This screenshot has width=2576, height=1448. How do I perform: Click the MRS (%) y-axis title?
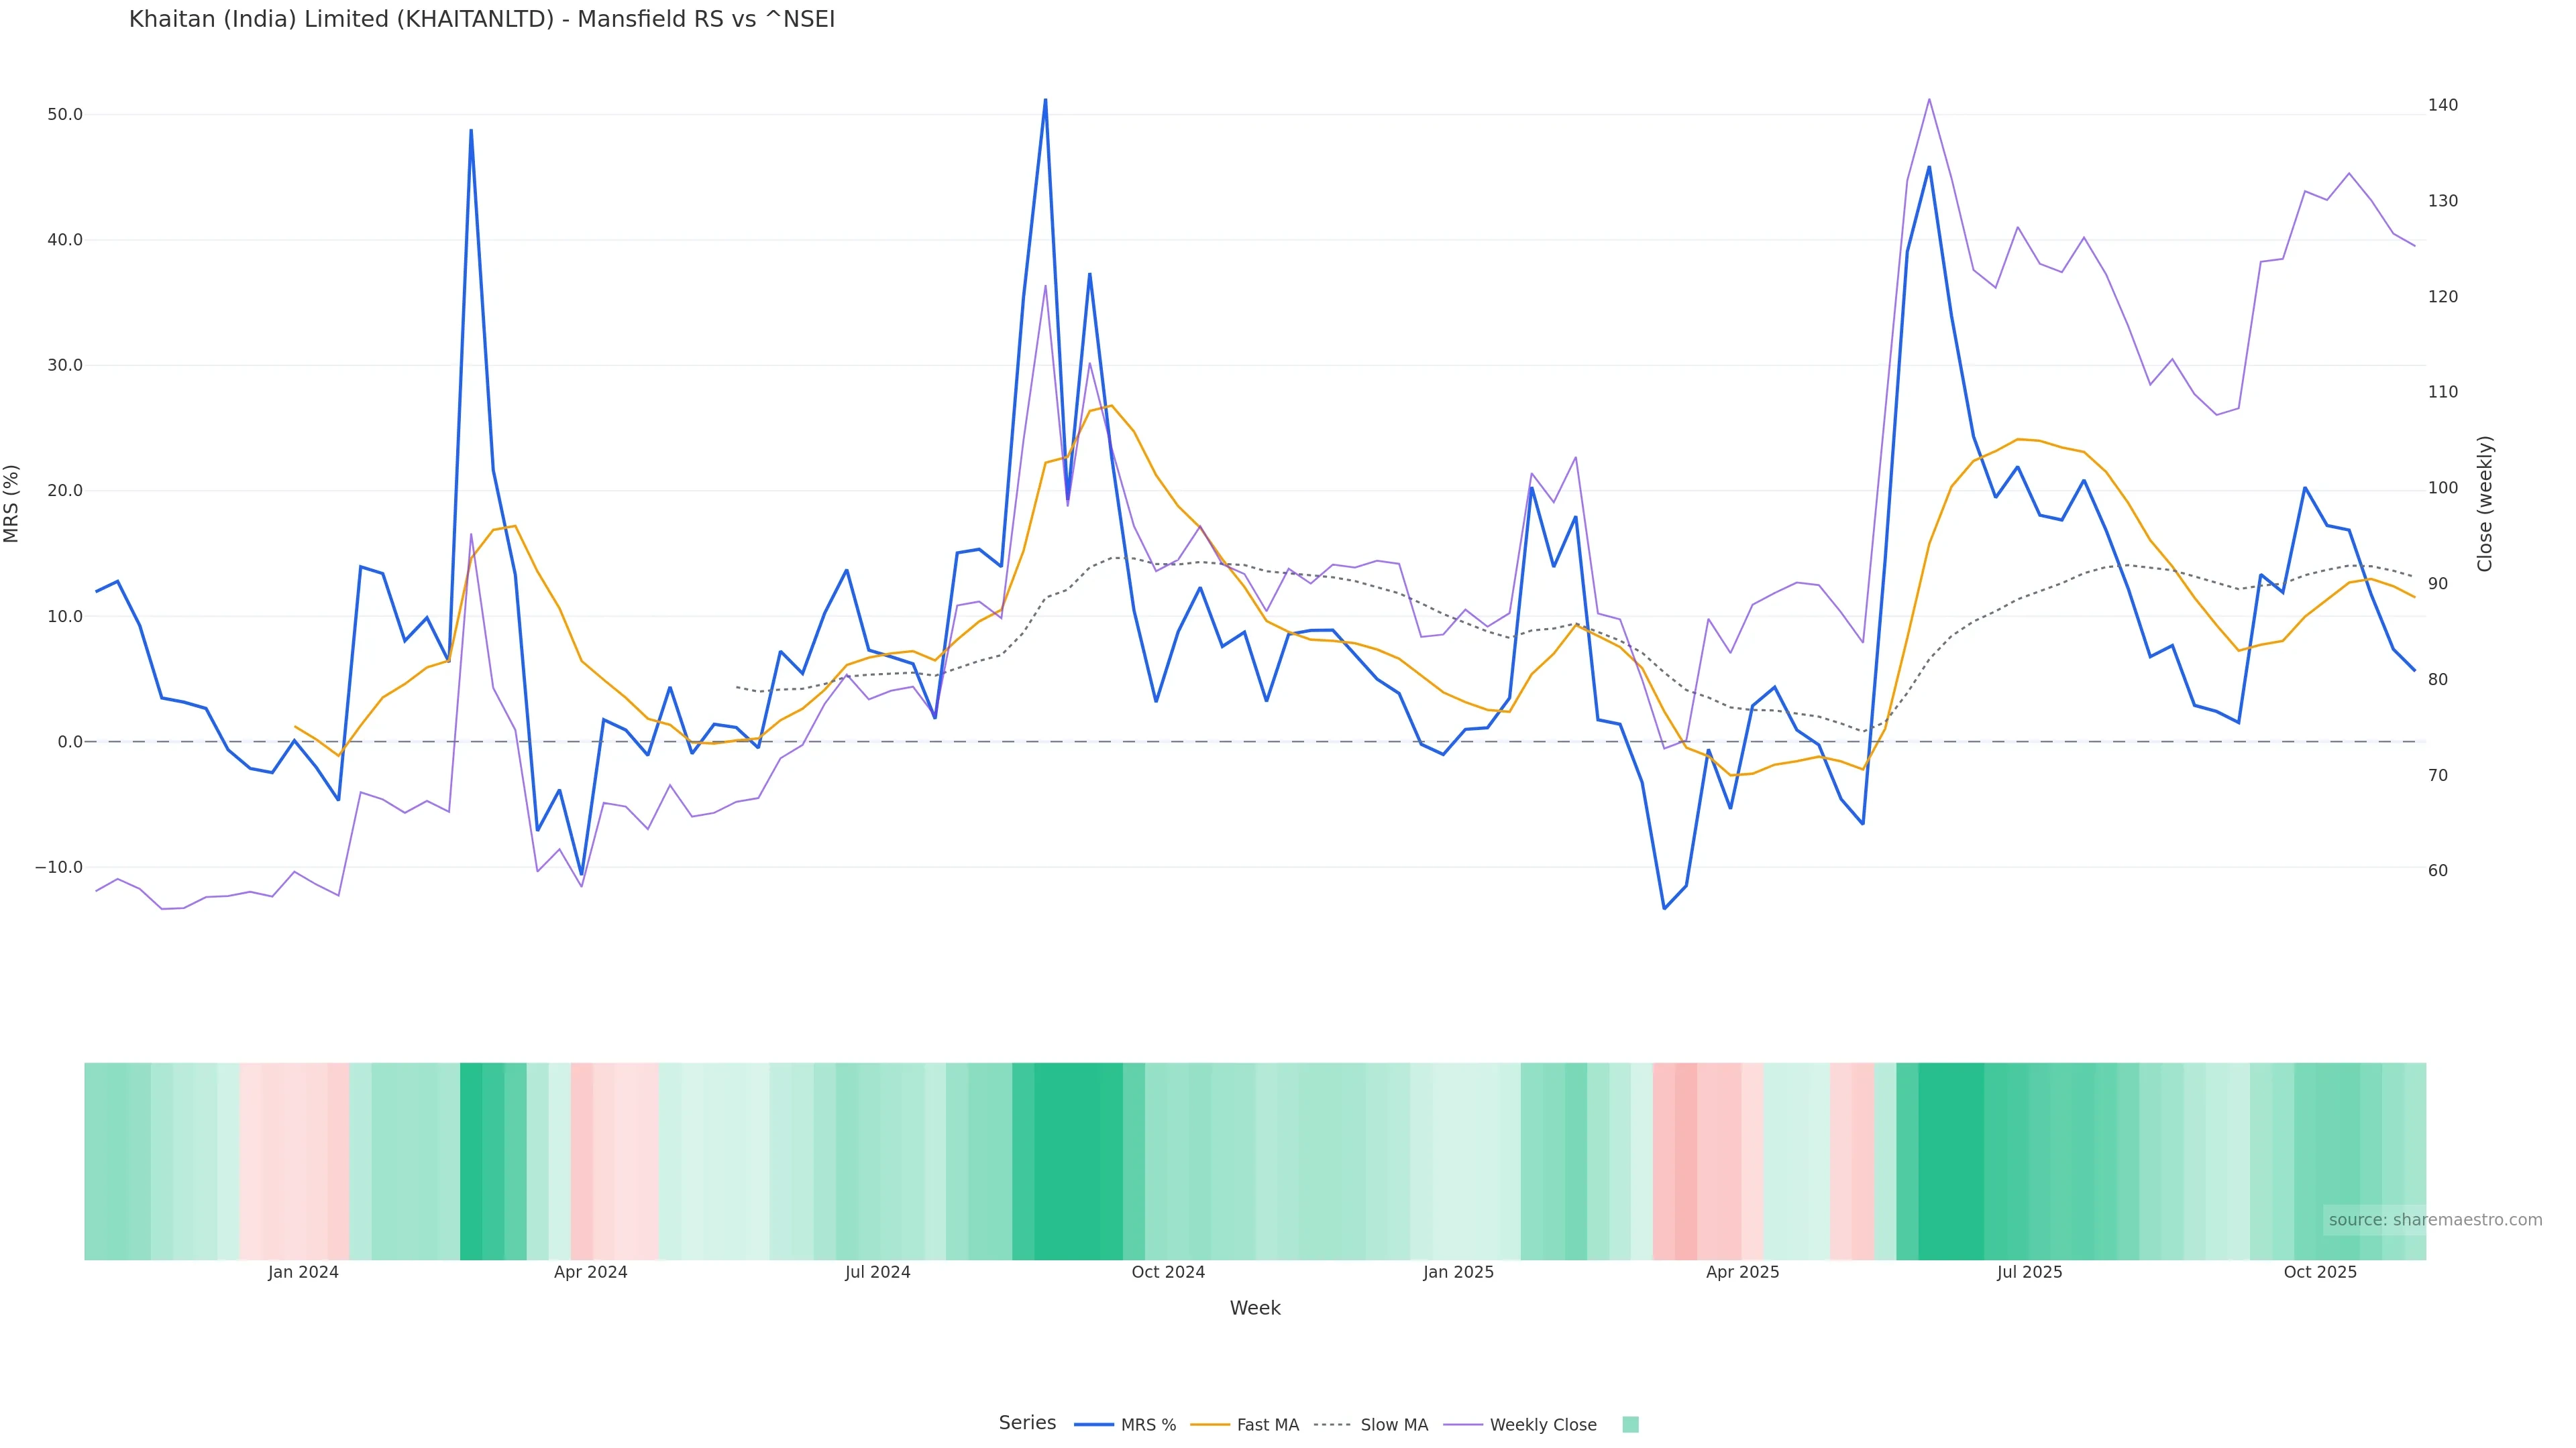tap(12, 503)
